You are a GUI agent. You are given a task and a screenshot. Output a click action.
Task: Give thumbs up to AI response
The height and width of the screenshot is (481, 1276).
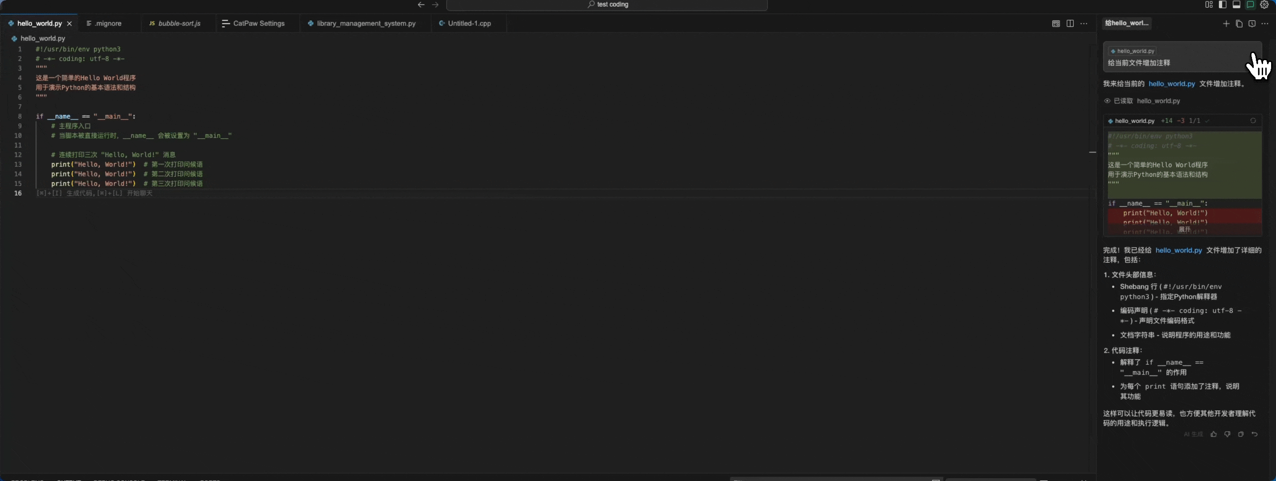[x=1214, y=434]
